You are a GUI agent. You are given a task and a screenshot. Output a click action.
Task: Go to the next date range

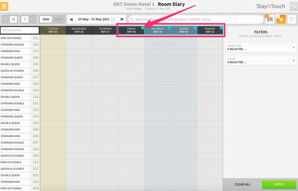pyautogui.click(x=122, y=19)
